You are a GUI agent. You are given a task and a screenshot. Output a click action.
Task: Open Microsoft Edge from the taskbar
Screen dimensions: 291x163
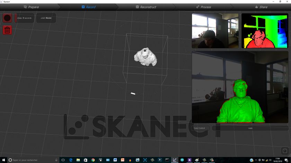(x=71, y=160)
